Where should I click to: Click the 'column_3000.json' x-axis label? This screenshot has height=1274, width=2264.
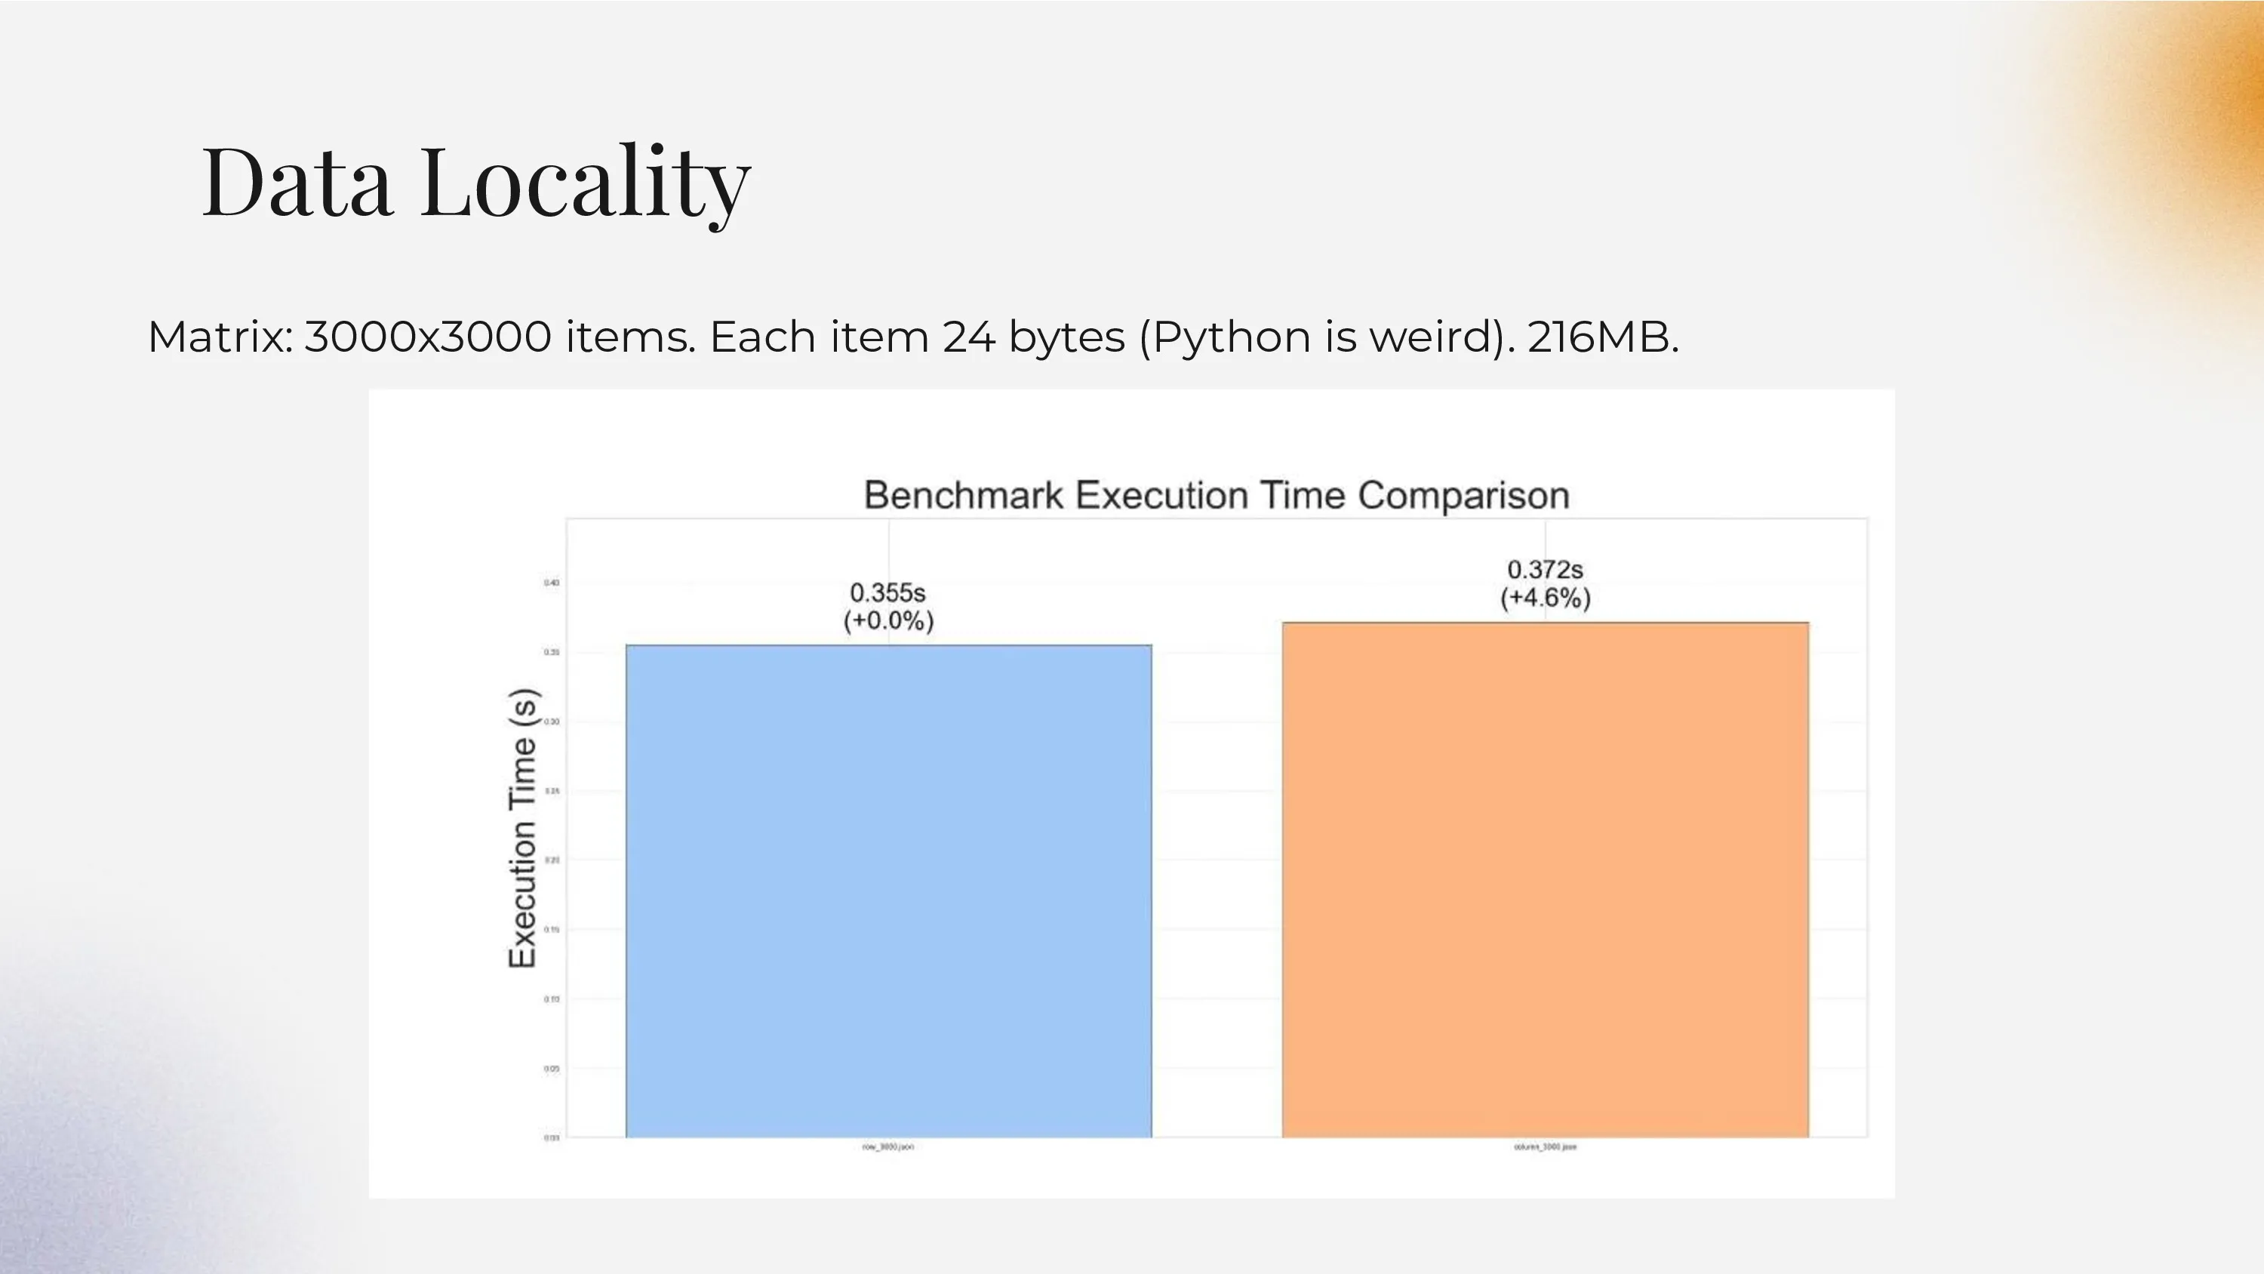(1545, 1146)
